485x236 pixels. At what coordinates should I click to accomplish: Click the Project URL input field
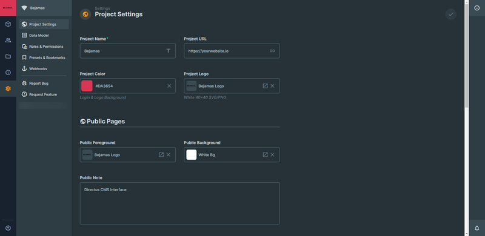pos(232,51)
